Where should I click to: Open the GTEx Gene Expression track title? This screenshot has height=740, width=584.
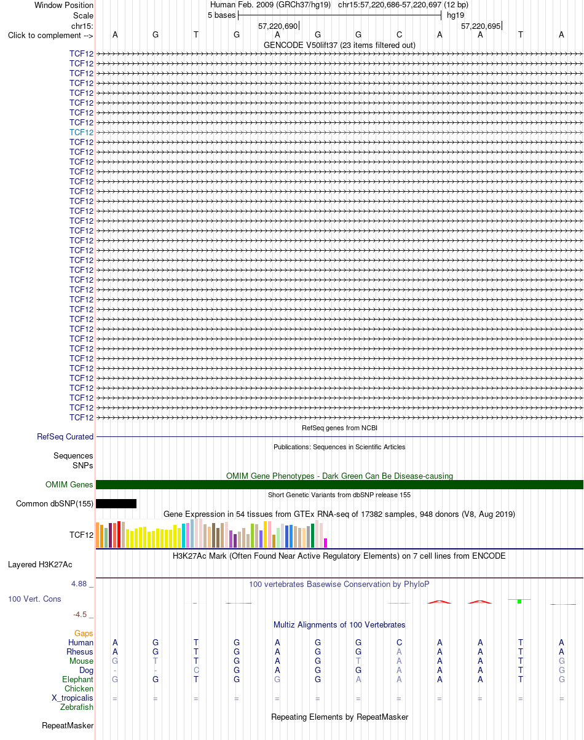339,514
